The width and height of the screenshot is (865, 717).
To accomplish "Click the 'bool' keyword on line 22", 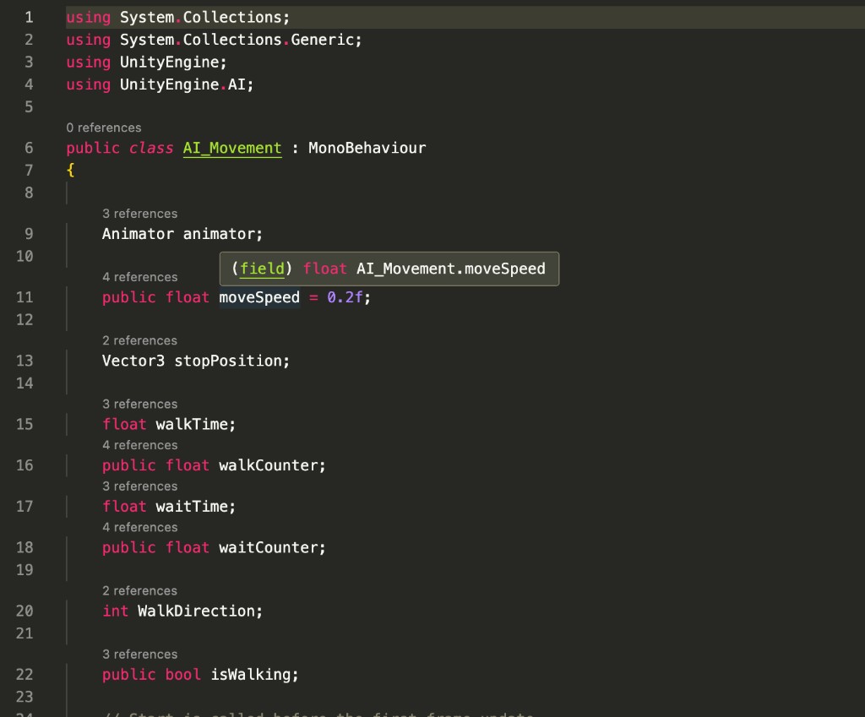I will [183, 675].
